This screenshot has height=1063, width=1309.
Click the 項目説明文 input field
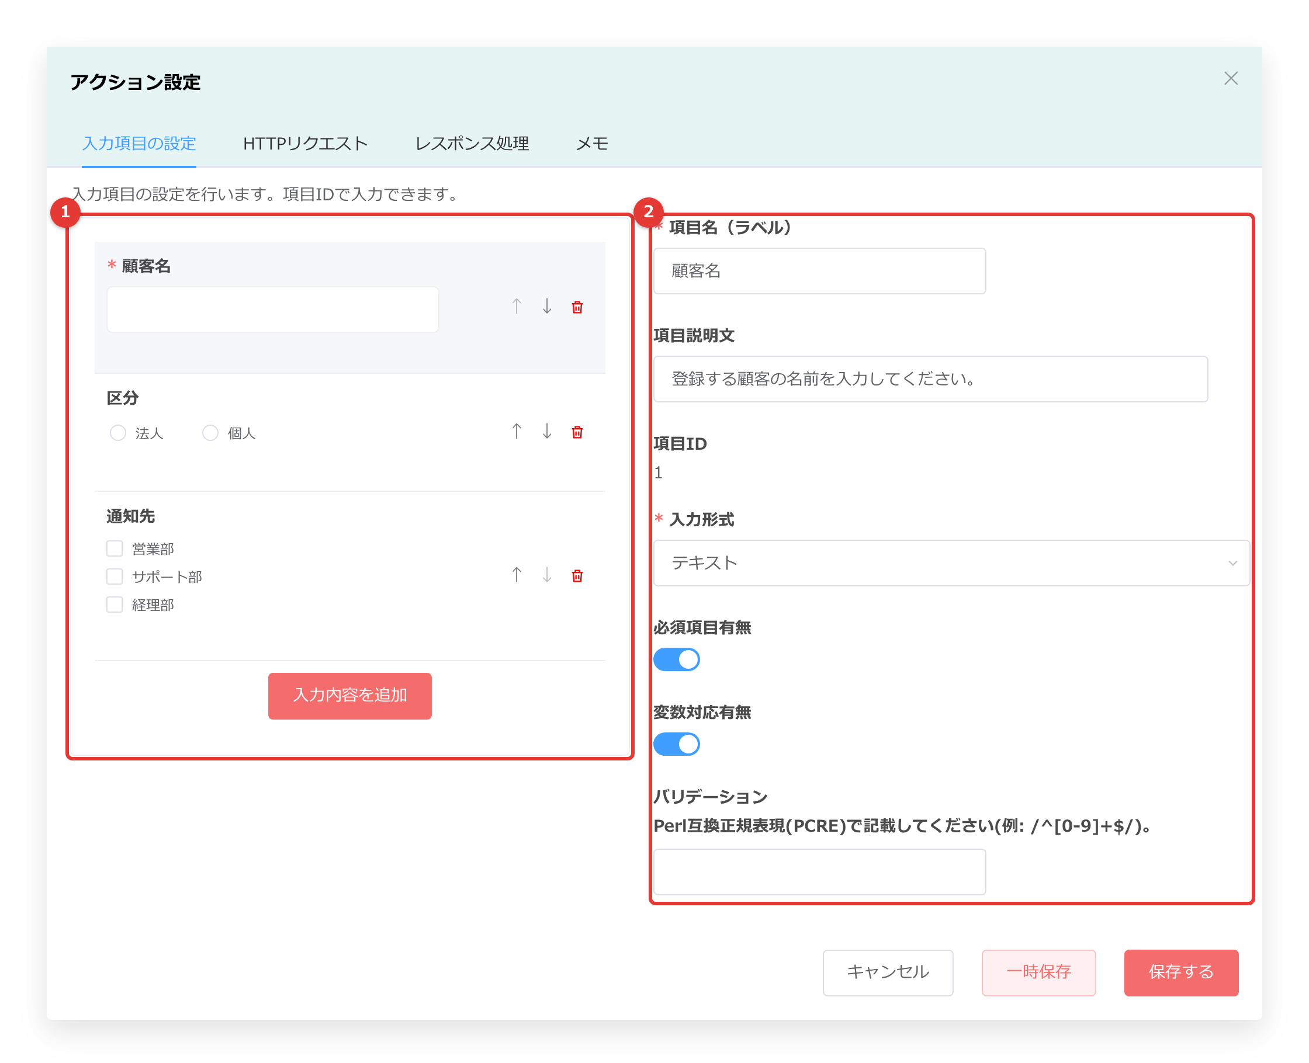930,379
